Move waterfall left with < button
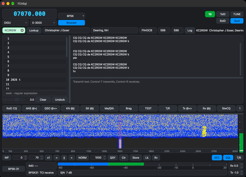The image size is (246, 177). tap(57, 158)
